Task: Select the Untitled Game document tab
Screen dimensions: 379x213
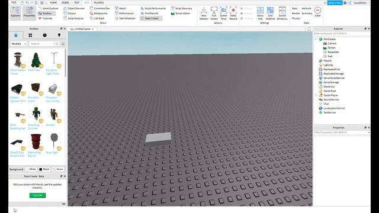Action: 82,29
